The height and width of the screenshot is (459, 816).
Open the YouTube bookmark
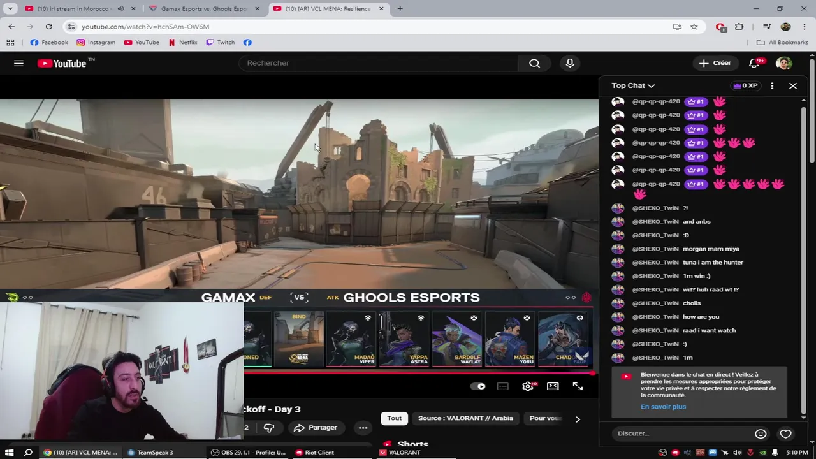[142, 42]
